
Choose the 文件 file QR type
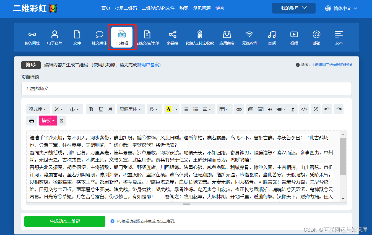(77, 38)
